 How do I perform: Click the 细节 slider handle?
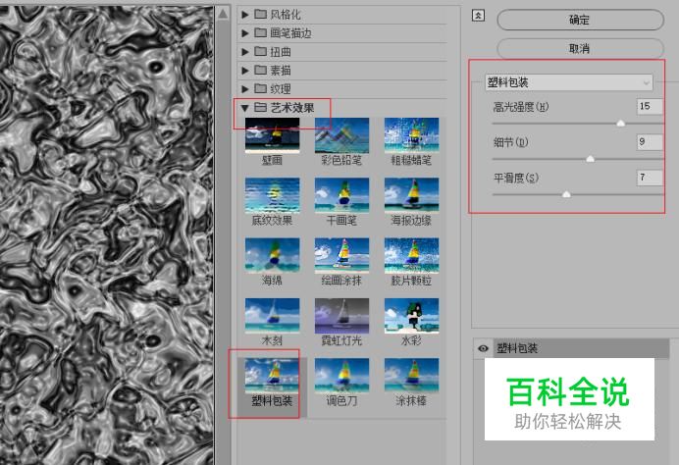(x=590, y=159)
